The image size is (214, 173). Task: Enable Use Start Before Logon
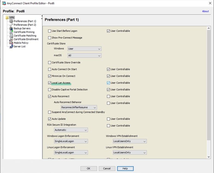(x=50, y=31)
